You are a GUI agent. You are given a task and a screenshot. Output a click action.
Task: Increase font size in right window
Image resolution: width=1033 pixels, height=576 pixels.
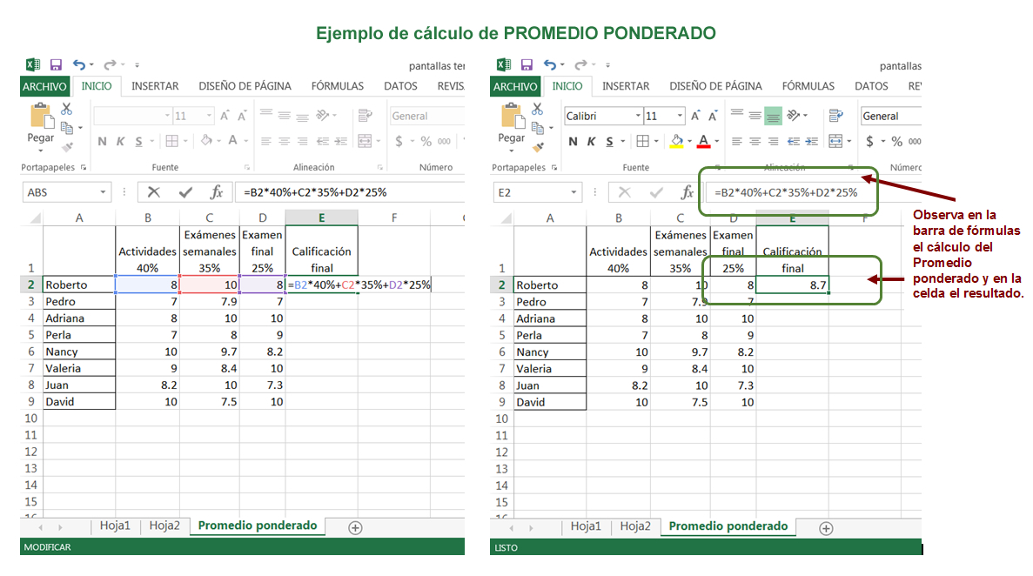pyautogui.click(x=695, y=116)
